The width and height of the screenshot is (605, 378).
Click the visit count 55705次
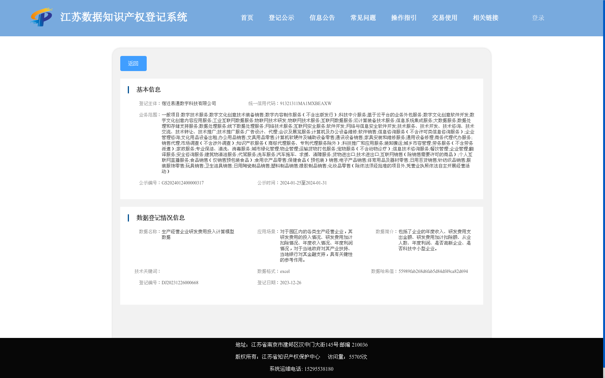click(x=358, y=357)
